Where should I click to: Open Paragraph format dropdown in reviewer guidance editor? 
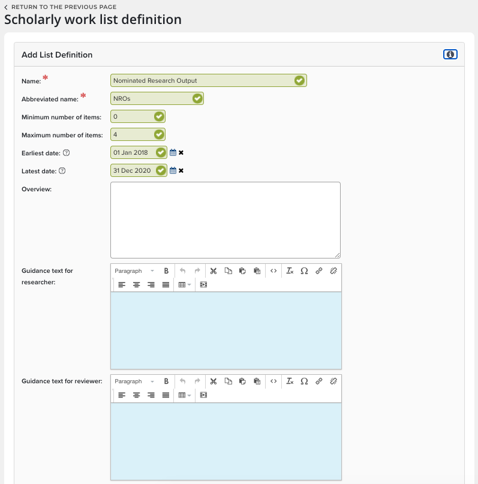pyautogui.click(x=134, y=381)
